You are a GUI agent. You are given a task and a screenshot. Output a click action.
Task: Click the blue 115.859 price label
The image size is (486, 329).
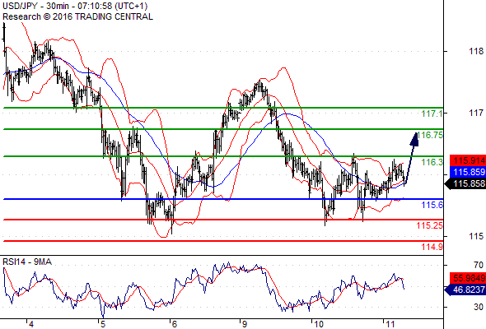click(468, 173)
